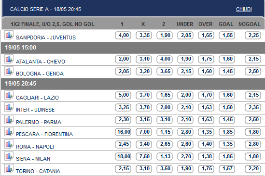Open statistics icon for Atalanta - Chievo

click(9, 59)
